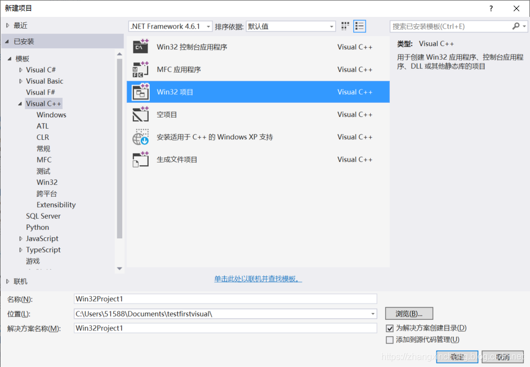The height and width of the screenshot is (367, 530).
Task: Click the tree scrollbar down arrow
Action: [x=119, y=269]
